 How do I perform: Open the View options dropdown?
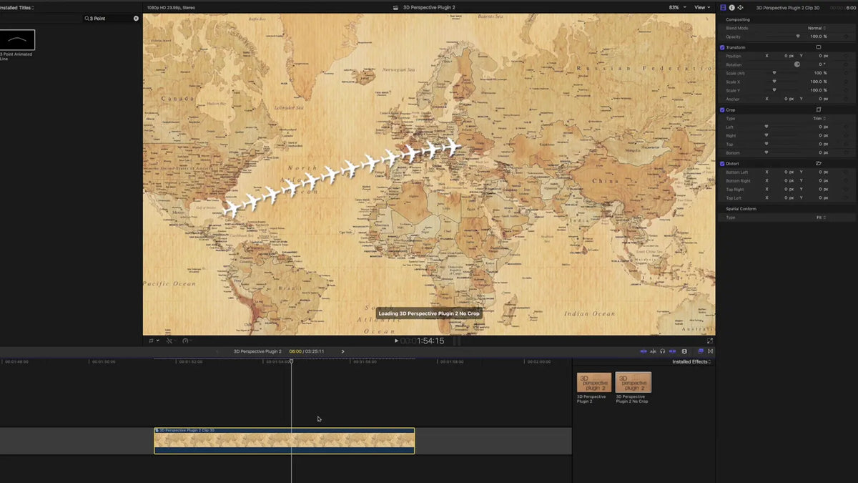click(703, 7)
